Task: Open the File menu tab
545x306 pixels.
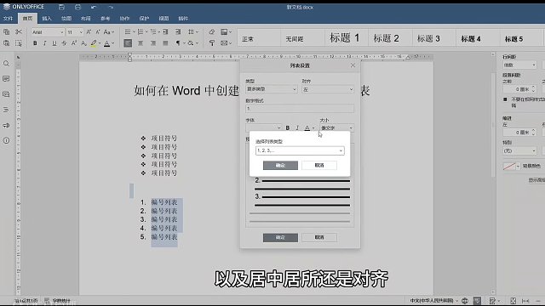Action: coord(8,19)
